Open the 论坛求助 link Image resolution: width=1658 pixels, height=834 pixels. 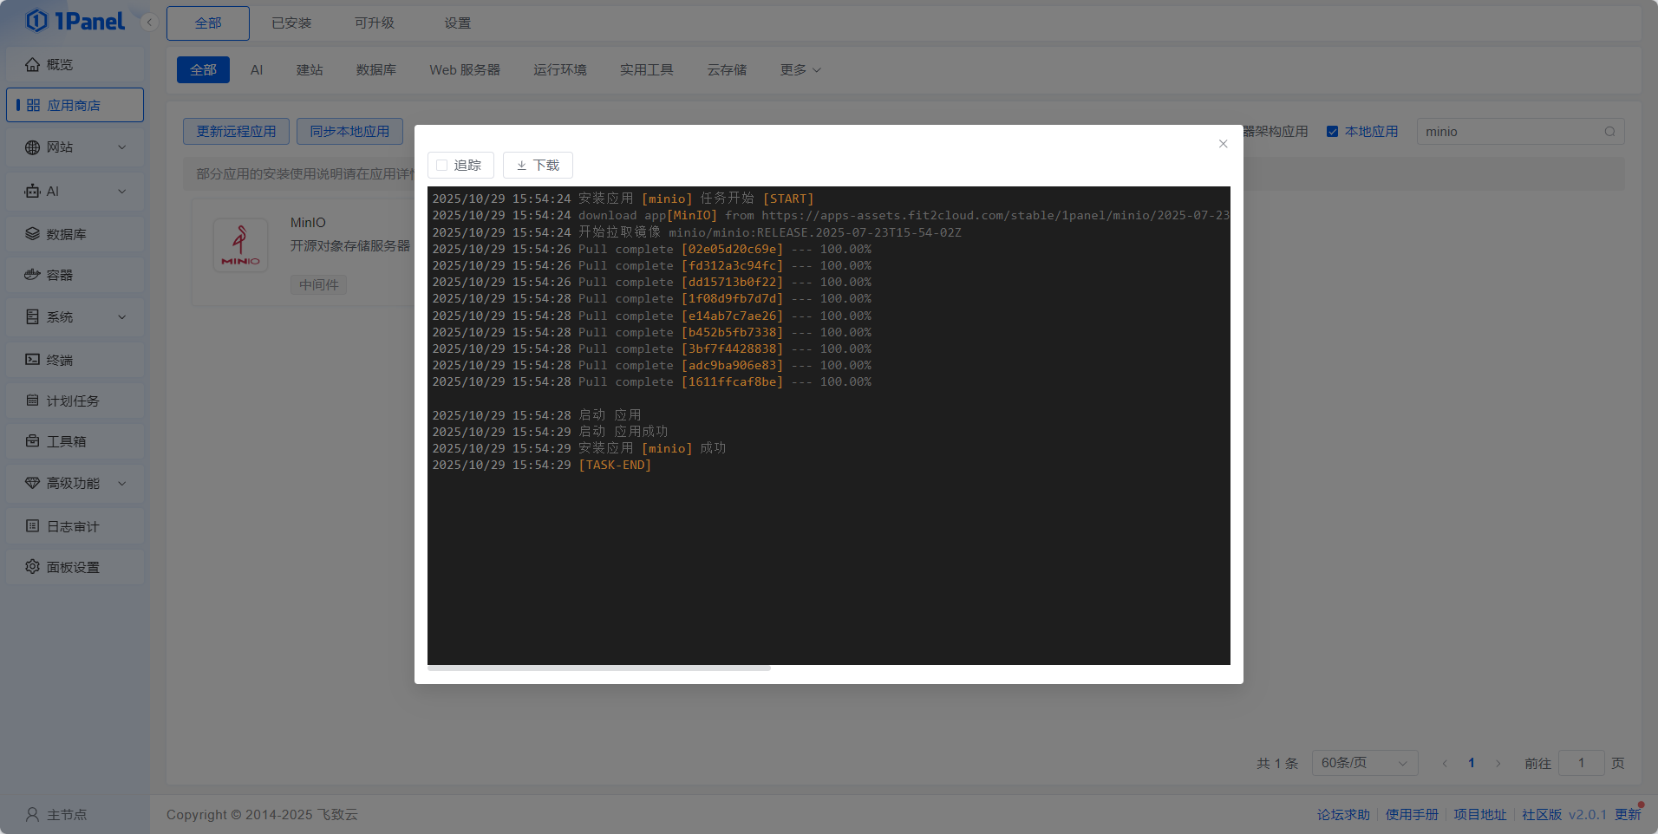point(1343,815)
